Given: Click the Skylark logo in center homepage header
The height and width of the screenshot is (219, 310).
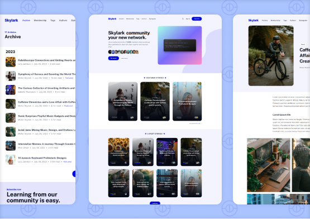Looking at the screenshot, I should click(112, 19).
